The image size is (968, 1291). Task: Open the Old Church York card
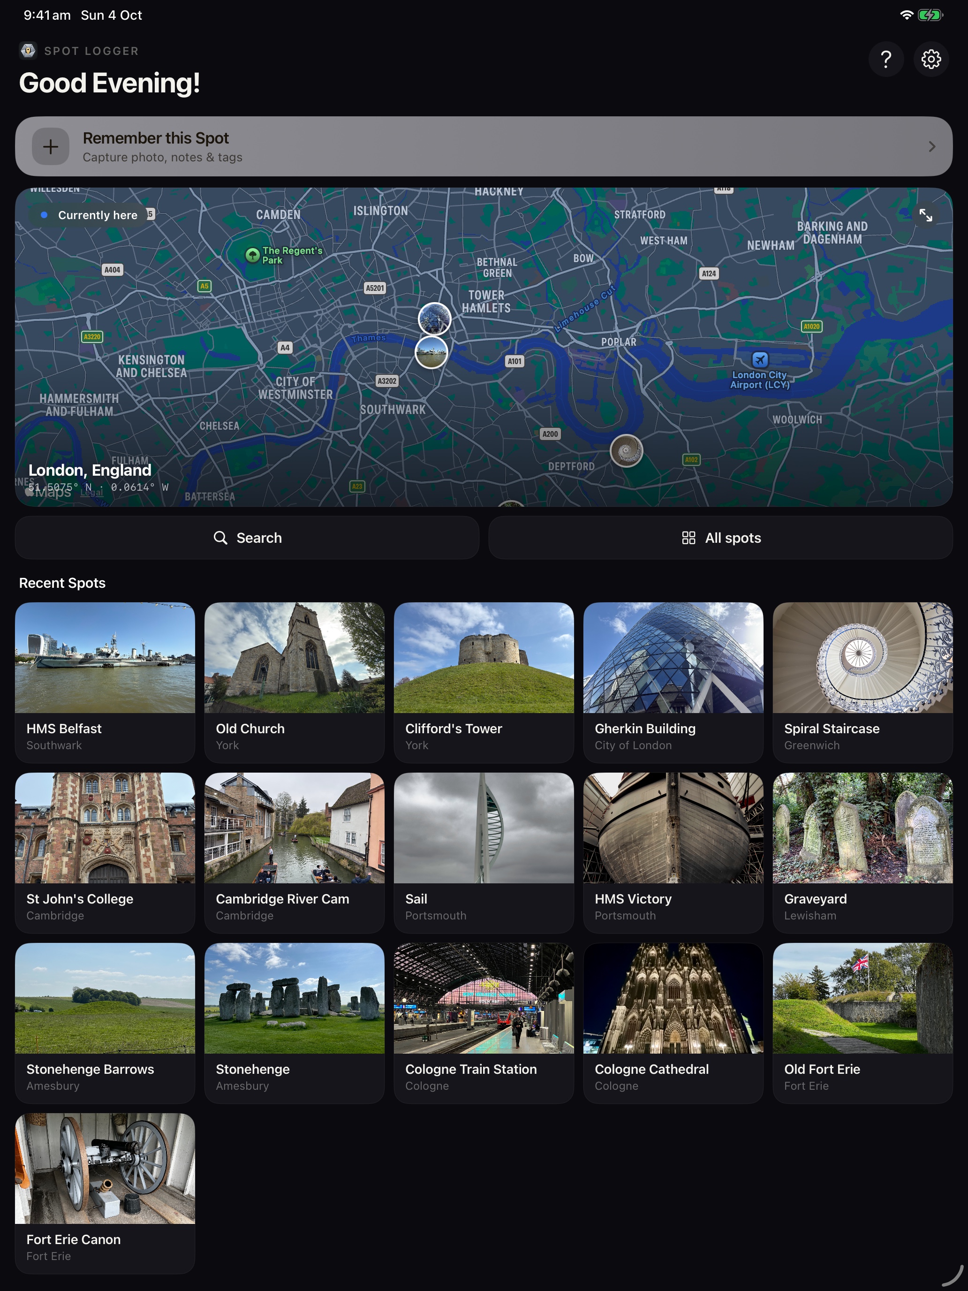[295, 682]
